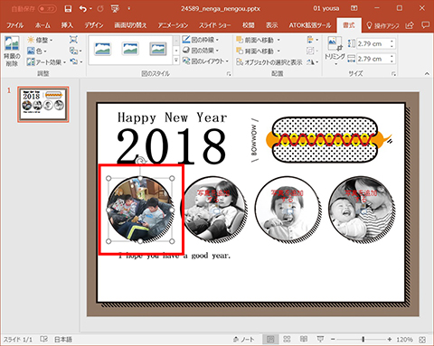Click the zoom slider handle
This screenshot has width=434, height=346.
pos(363,340)
